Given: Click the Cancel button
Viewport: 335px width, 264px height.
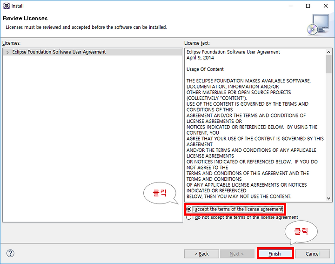Looking at the screenshot, I should (313, 254).
